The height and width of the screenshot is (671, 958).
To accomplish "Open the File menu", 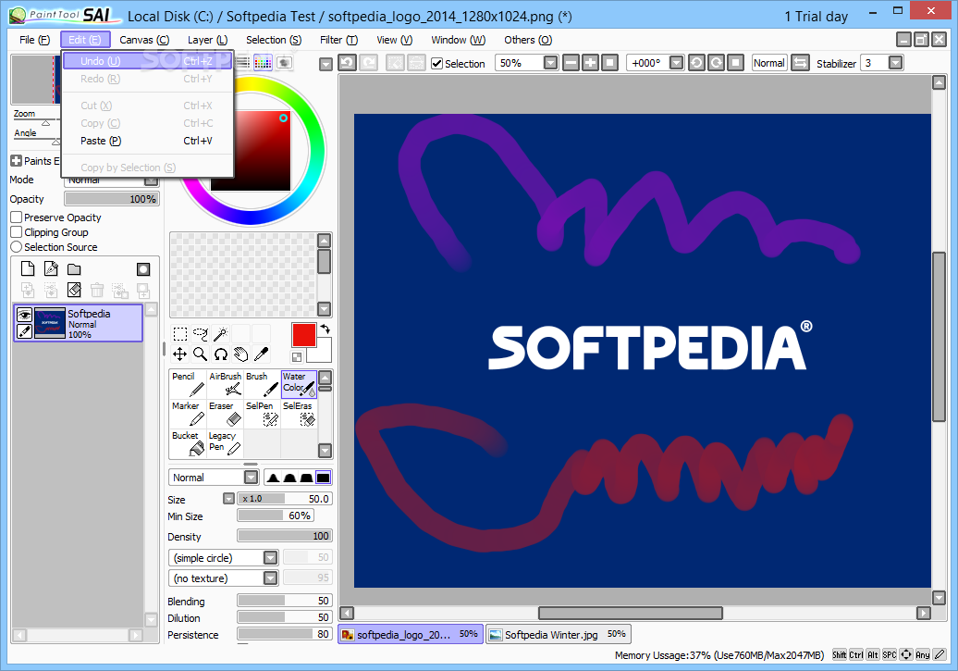I will coord(35,40).
